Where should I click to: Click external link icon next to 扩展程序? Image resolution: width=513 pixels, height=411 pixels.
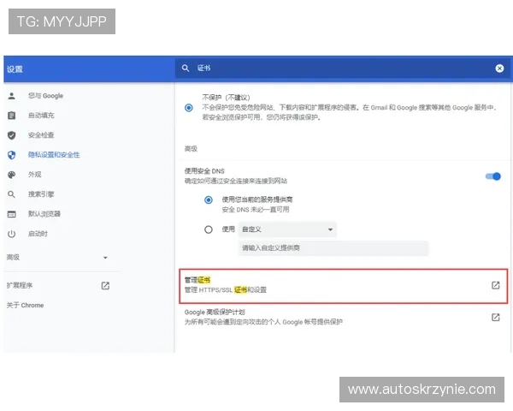pyautogui.click(x=105, y=285)
